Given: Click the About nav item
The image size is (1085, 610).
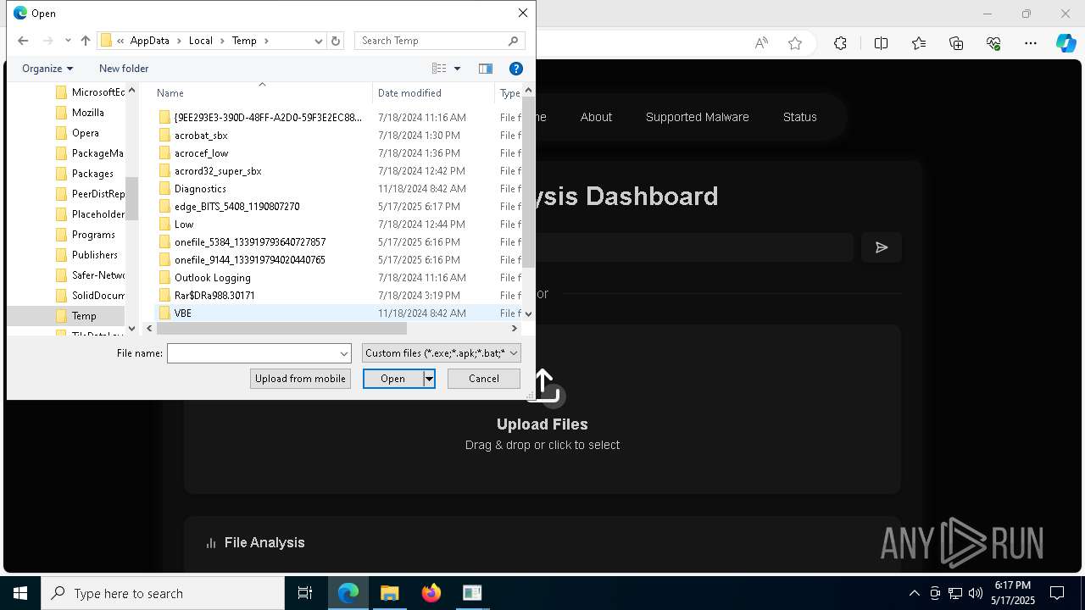Looking at the screenshot, I should coord(596,117).
